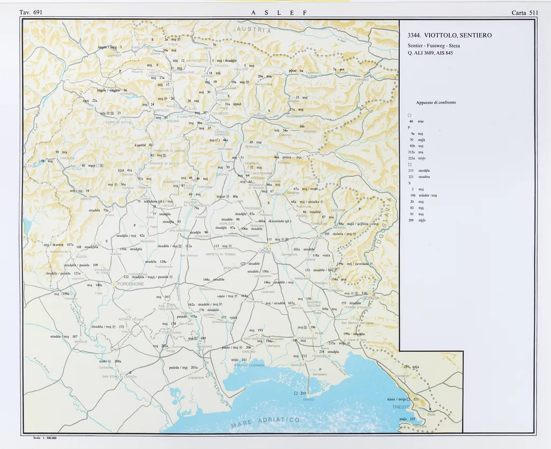Screen dimensions: 551x449
Task: Click the 'Carta 511' page label
Action: click(x=525, y=12)
